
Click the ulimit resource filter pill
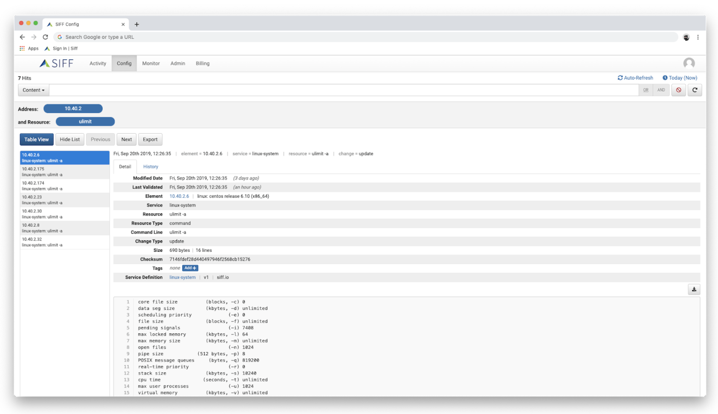pyautogui.click(x=85, y=122)
